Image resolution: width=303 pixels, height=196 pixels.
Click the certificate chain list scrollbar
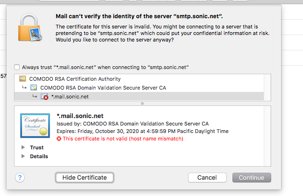(267, 87)
